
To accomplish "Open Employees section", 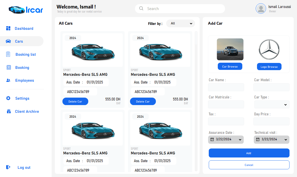I will [x=25, y=80].
